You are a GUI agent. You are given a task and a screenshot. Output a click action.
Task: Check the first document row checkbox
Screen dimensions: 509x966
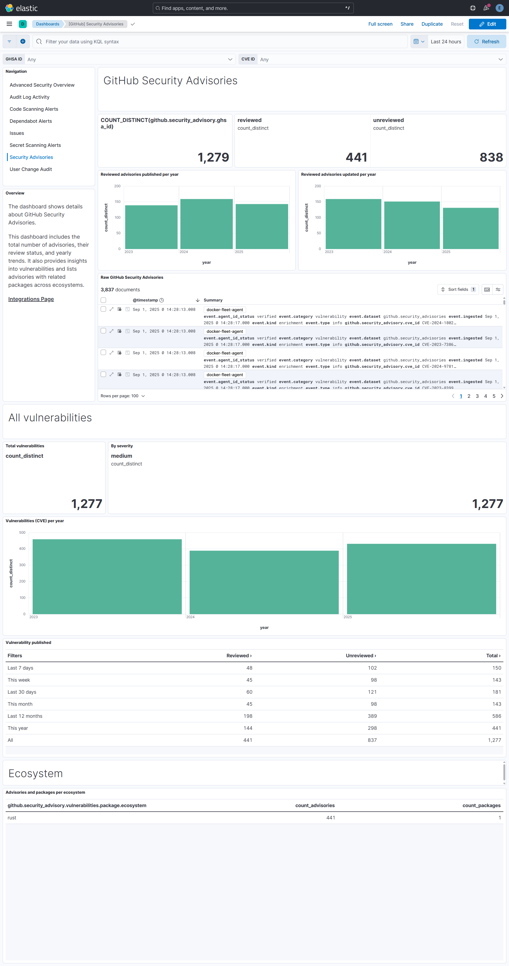coord(103,309)
